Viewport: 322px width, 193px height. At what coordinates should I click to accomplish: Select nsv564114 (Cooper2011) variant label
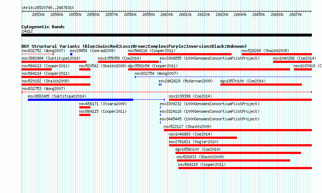point(46,73)
